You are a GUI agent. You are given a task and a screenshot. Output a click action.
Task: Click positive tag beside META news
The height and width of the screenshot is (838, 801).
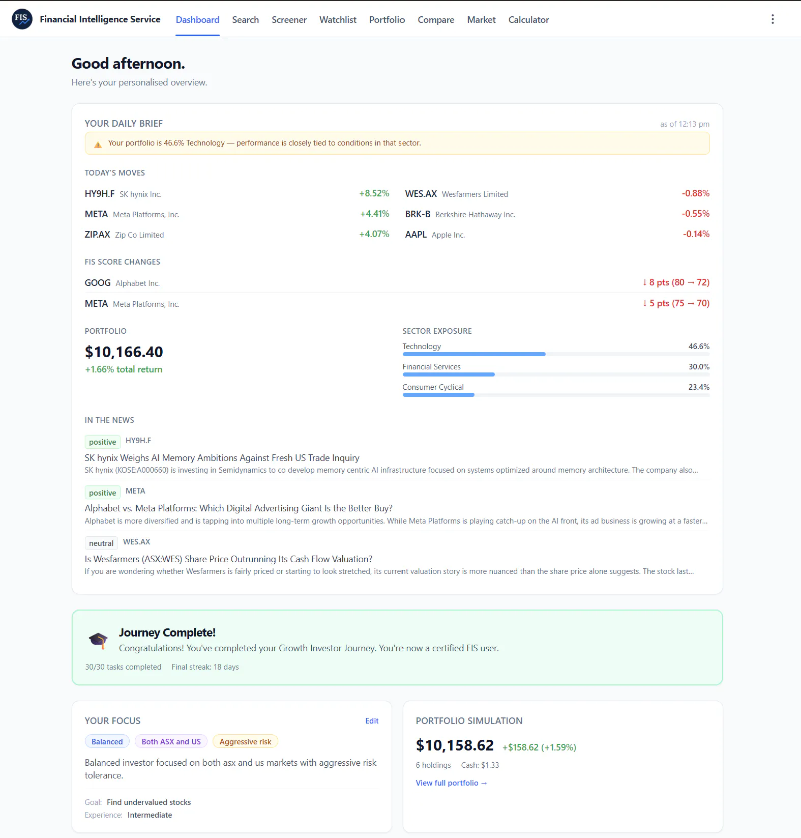[103, 493]
